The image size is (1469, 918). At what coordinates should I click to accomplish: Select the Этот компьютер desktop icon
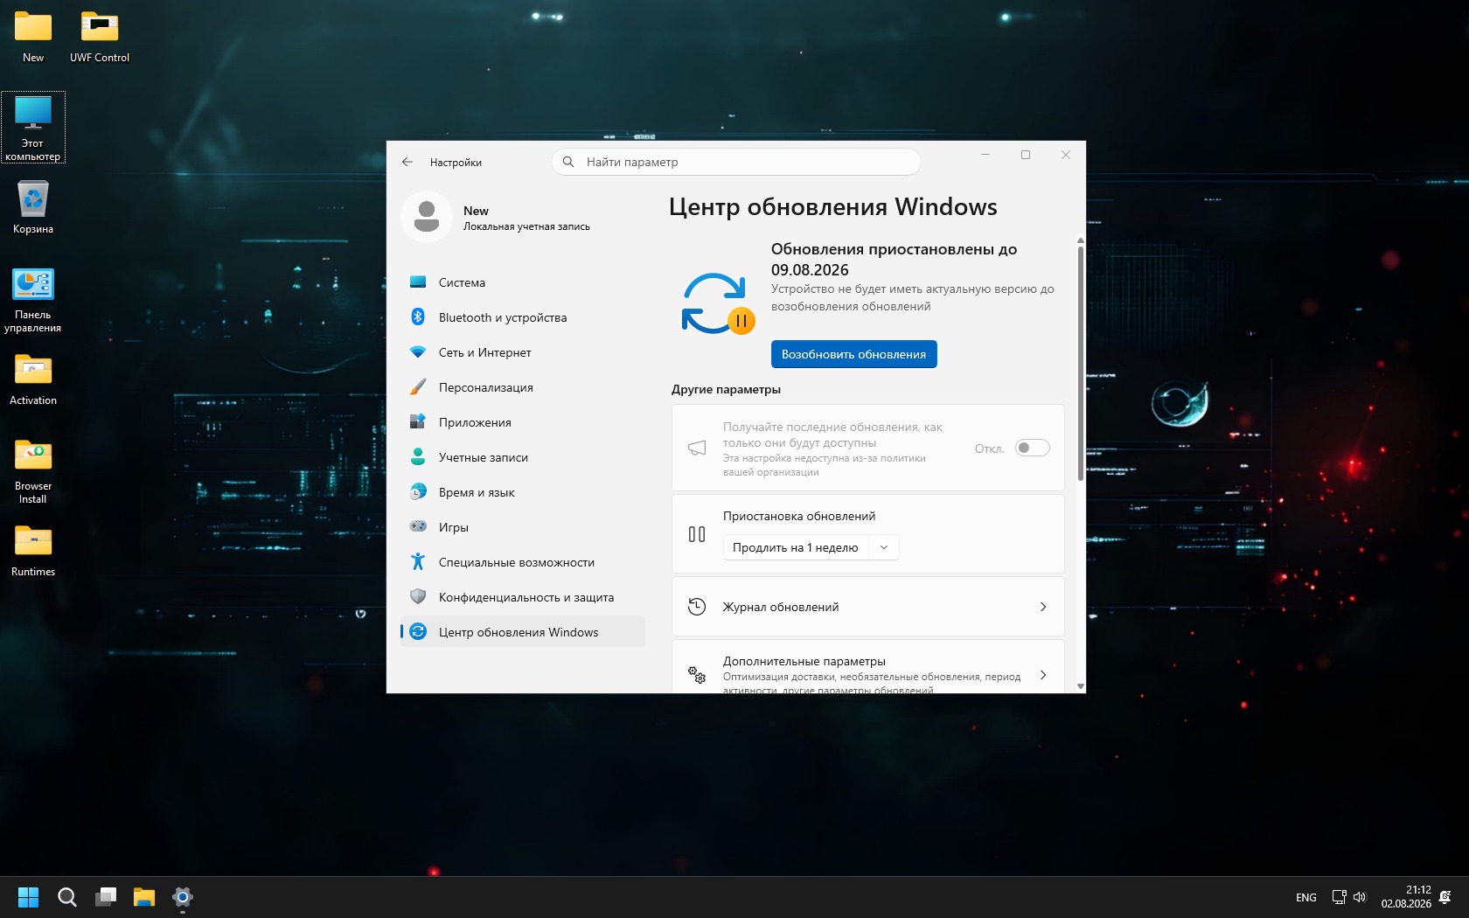[x=33, y=128]
